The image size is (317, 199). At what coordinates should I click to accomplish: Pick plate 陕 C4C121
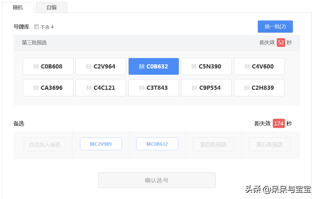[x=101, y=88]
